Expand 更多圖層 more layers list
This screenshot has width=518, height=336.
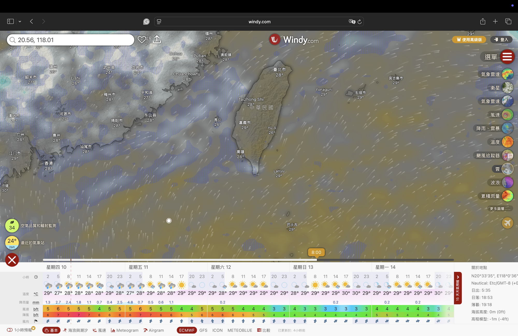[500, 208]
